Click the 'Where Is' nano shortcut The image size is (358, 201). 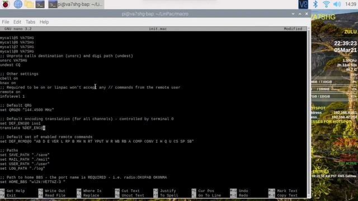tap(89, 191)
